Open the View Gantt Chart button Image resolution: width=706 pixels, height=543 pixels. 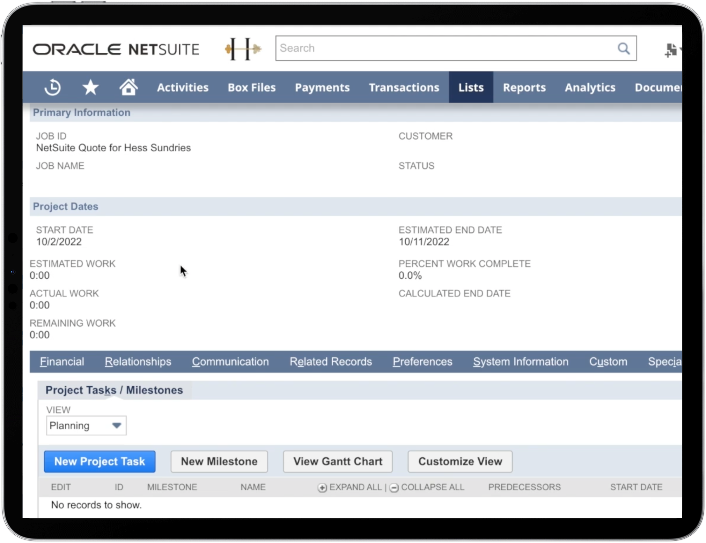[x=337, y=461]
